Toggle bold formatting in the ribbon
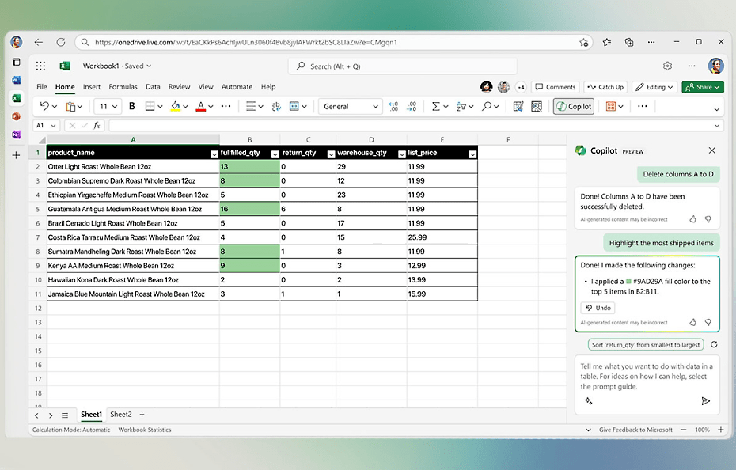The width and height of the screenshot is (736, 470). click(131, 106)
